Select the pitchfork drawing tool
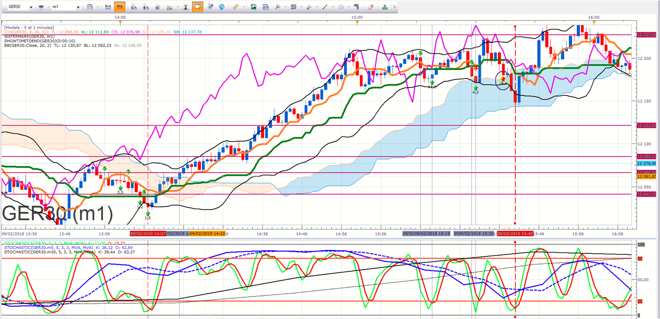Image resolution: width=660 pixels, height=319 pixels. (x=277, y=7)
